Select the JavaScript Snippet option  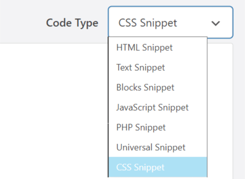tap(152, 107)
